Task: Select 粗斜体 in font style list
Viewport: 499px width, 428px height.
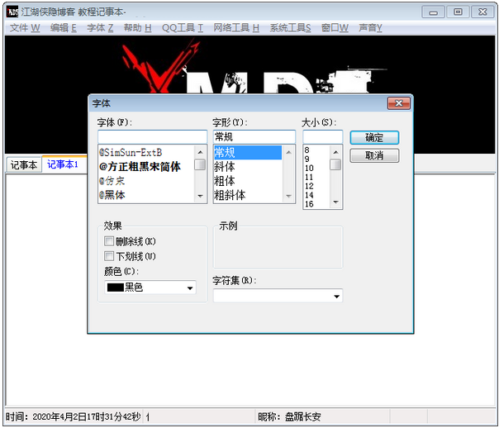Action: [x=248, y=195]
